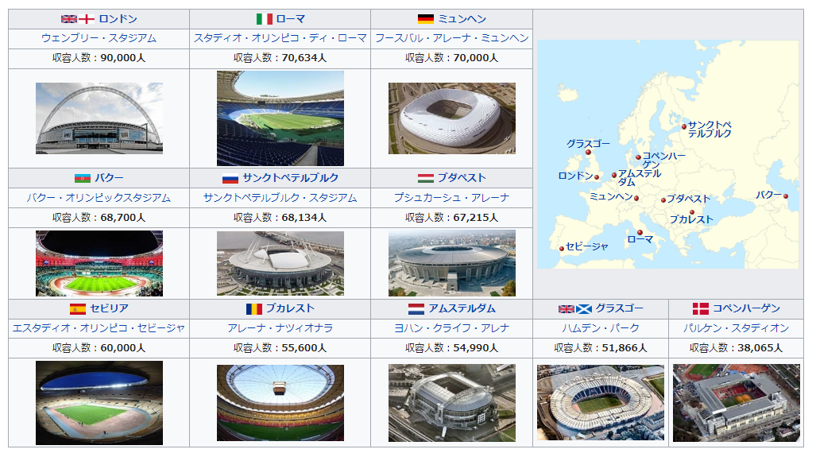
Task: Open the バクー・オリンピックスタジアム link
Action: tap(99, 199)
